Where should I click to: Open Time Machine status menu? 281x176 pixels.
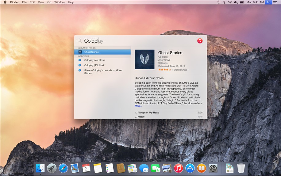(x=218, y=2)
